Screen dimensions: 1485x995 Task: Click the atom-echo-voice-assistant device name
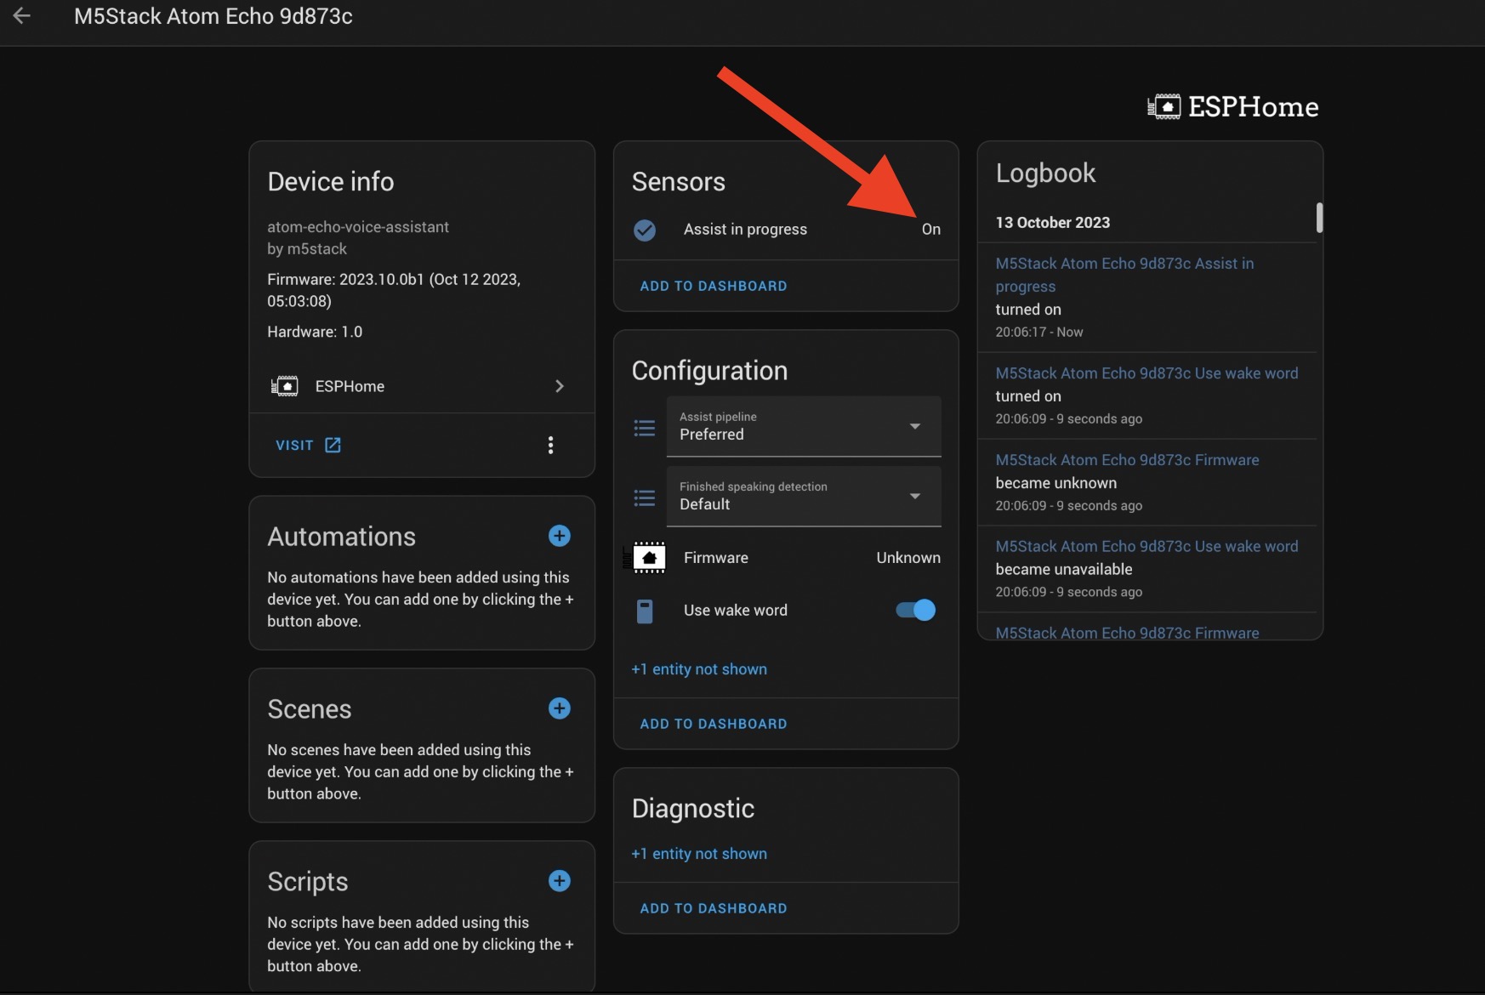point(358,227)
